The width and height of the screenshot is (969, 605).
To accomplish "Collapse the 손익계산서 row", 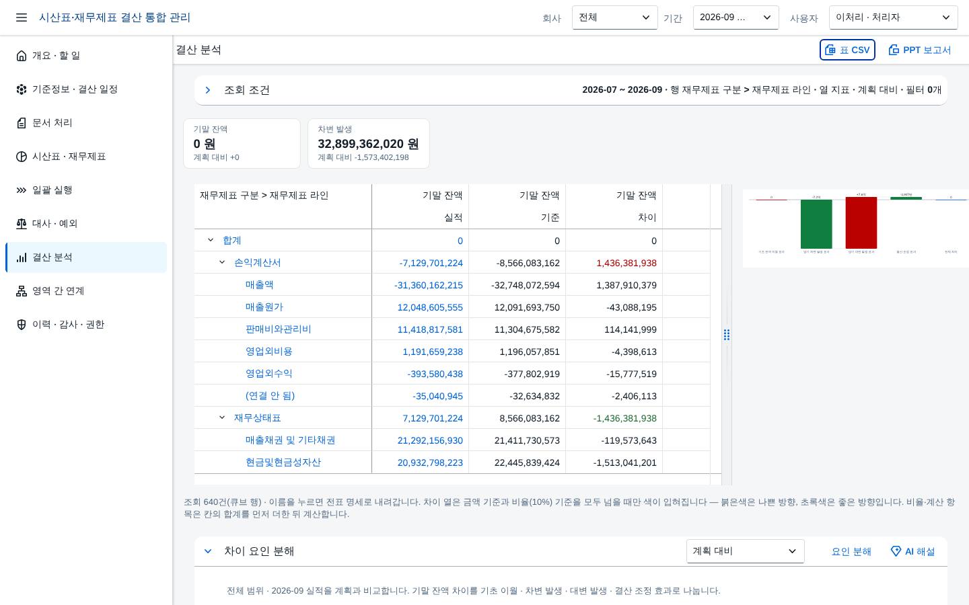I will [222, 262].
